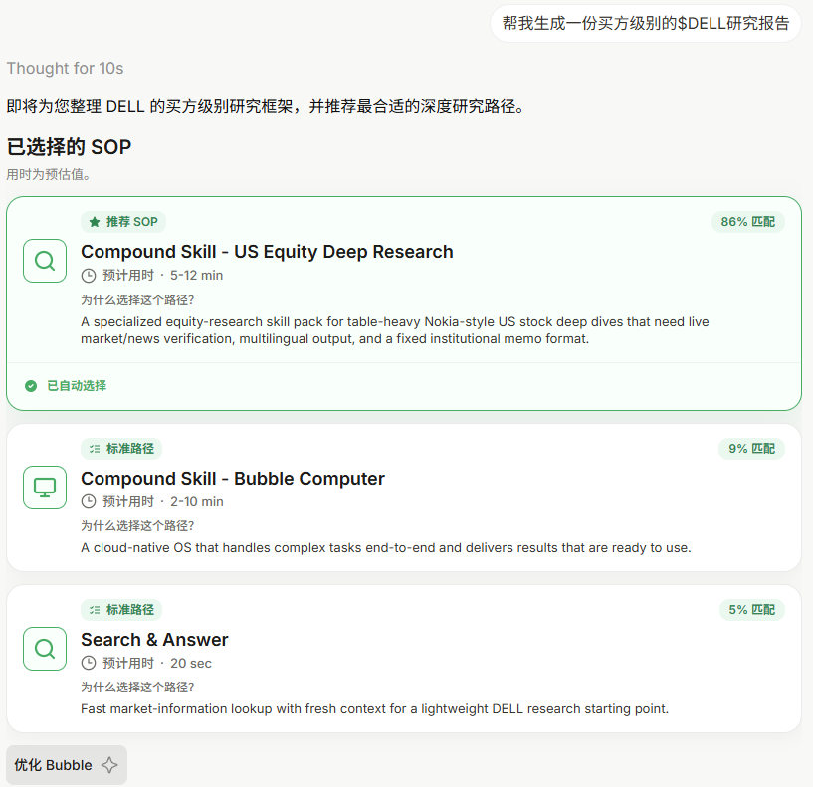
Task: Click the 9% 匹配 badge
Action: (x=751, y=449)
